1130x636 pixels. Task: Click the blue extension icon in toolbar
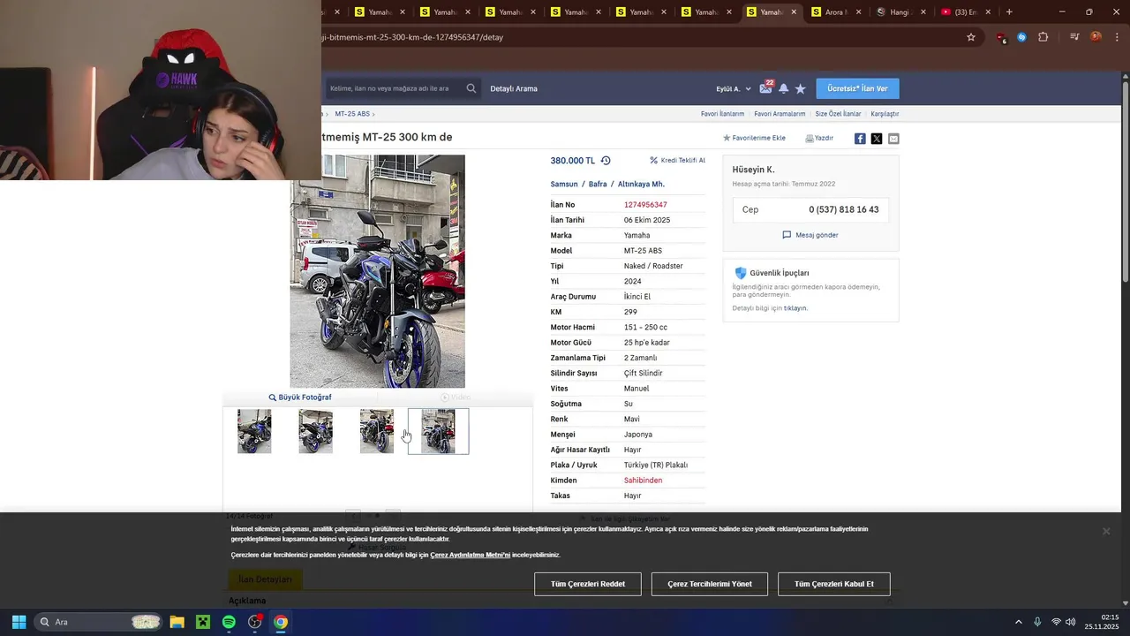coord(1021,37)
